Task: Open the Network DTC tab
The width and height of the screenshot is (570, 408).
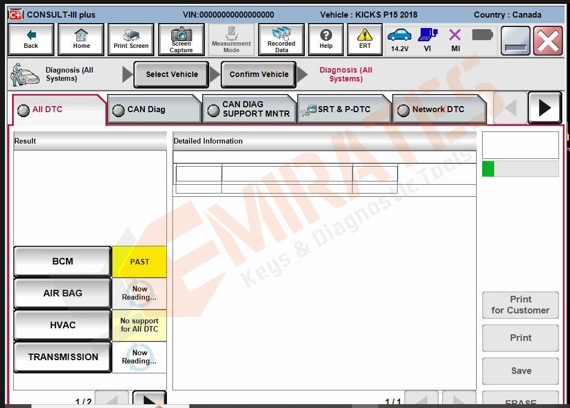Action: point(438,109)
